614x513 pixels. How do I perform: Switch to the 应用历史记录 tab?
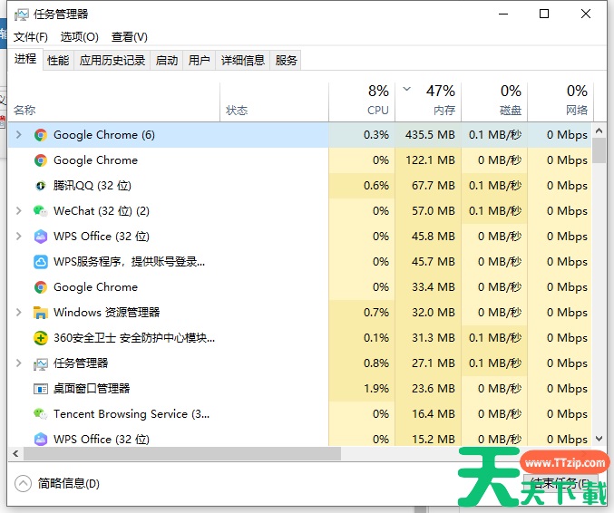click(x=112, y=60)
